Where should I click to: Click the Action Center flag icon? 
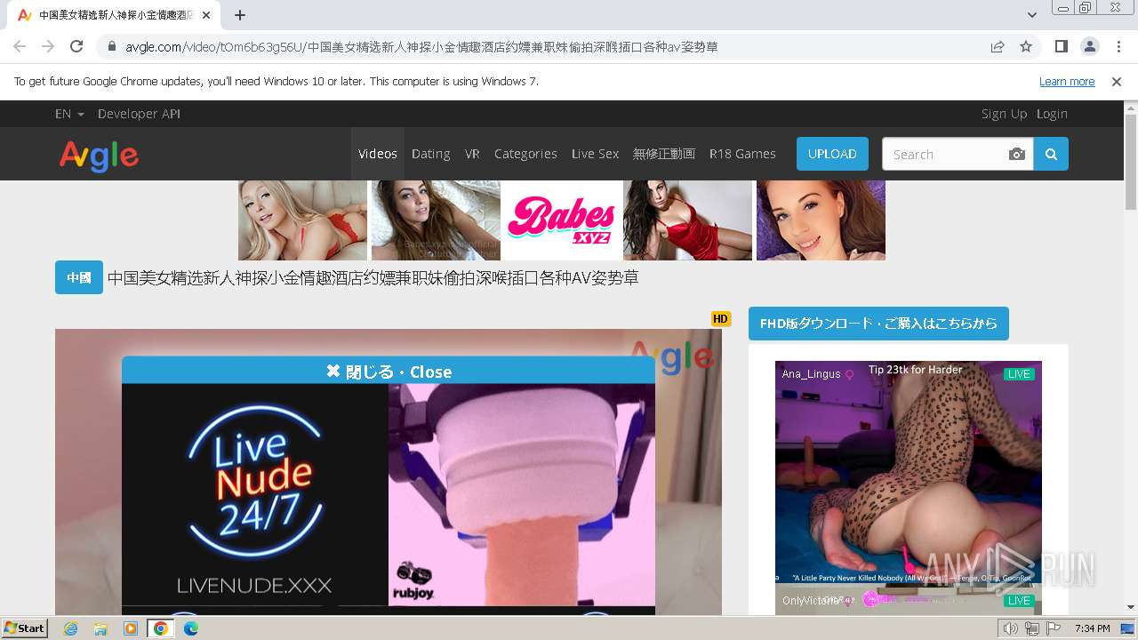[x=1053, y=628]
